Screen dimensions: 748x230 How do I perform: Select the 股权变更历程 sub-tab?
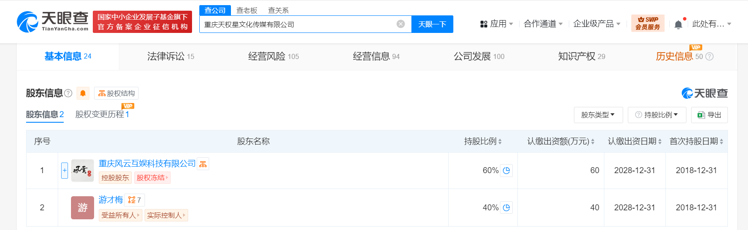(102, 114)
